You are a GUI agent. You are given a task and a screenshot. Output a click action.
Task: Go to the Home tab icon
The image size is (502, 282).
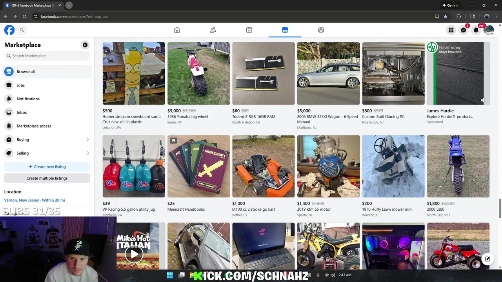[x=177, y=30]
